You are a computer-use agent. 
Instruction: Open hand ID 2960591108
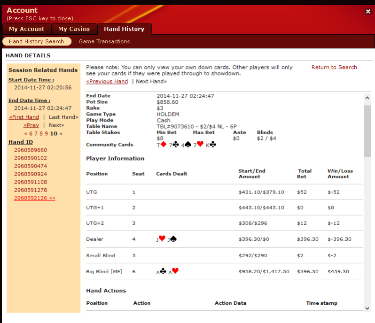pos(31,182)
